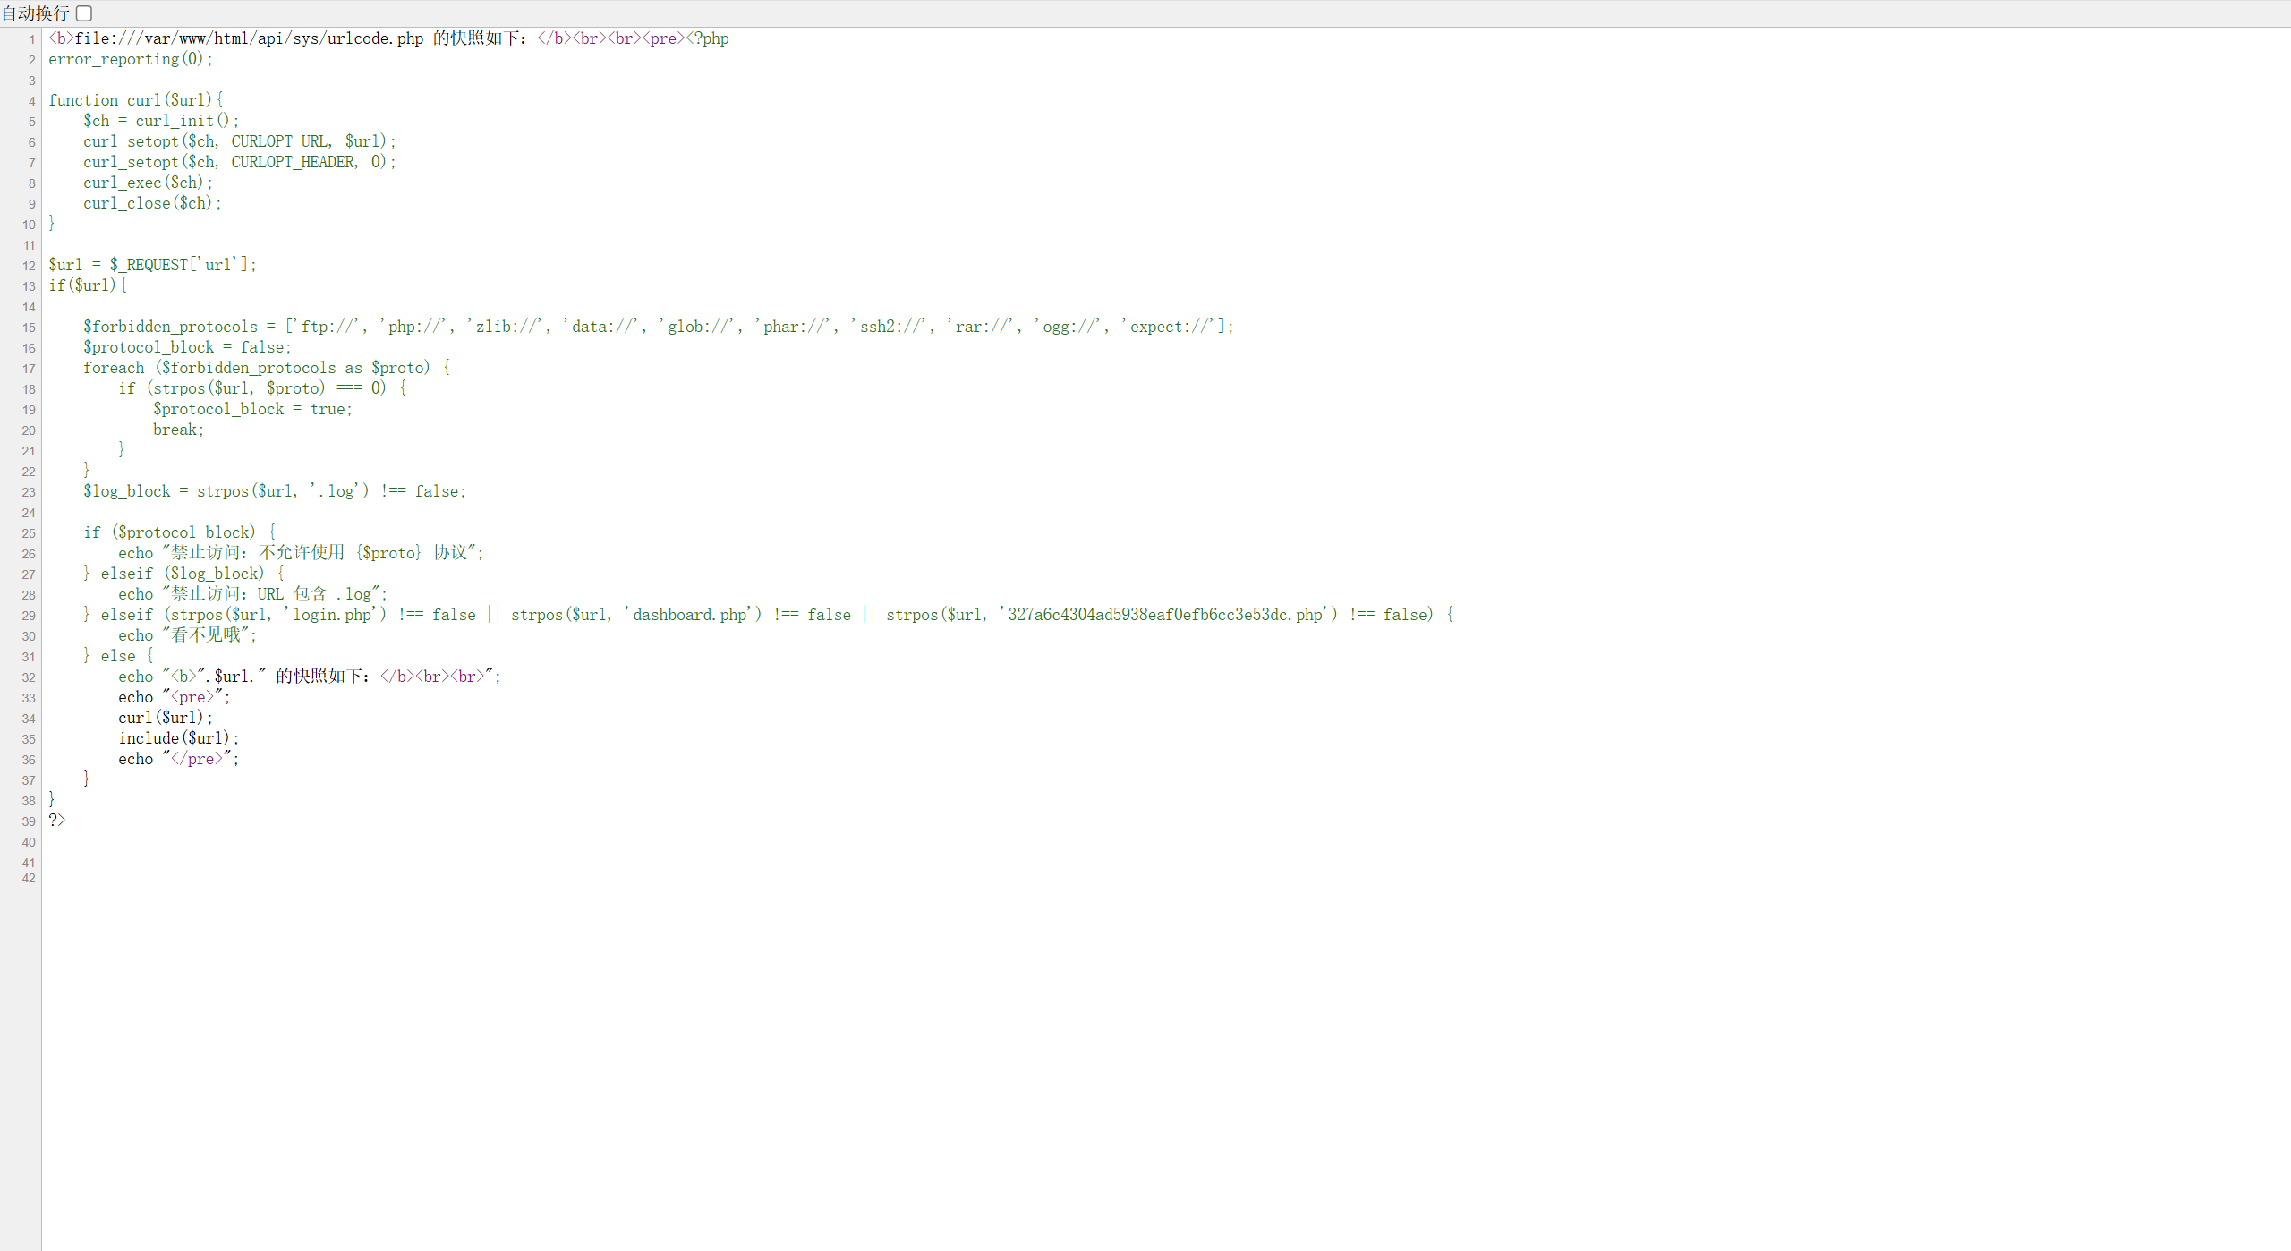Click line number 1 in gutter
The width and height of the screenshot is (2291, 1251).
[x=31, y=39]
